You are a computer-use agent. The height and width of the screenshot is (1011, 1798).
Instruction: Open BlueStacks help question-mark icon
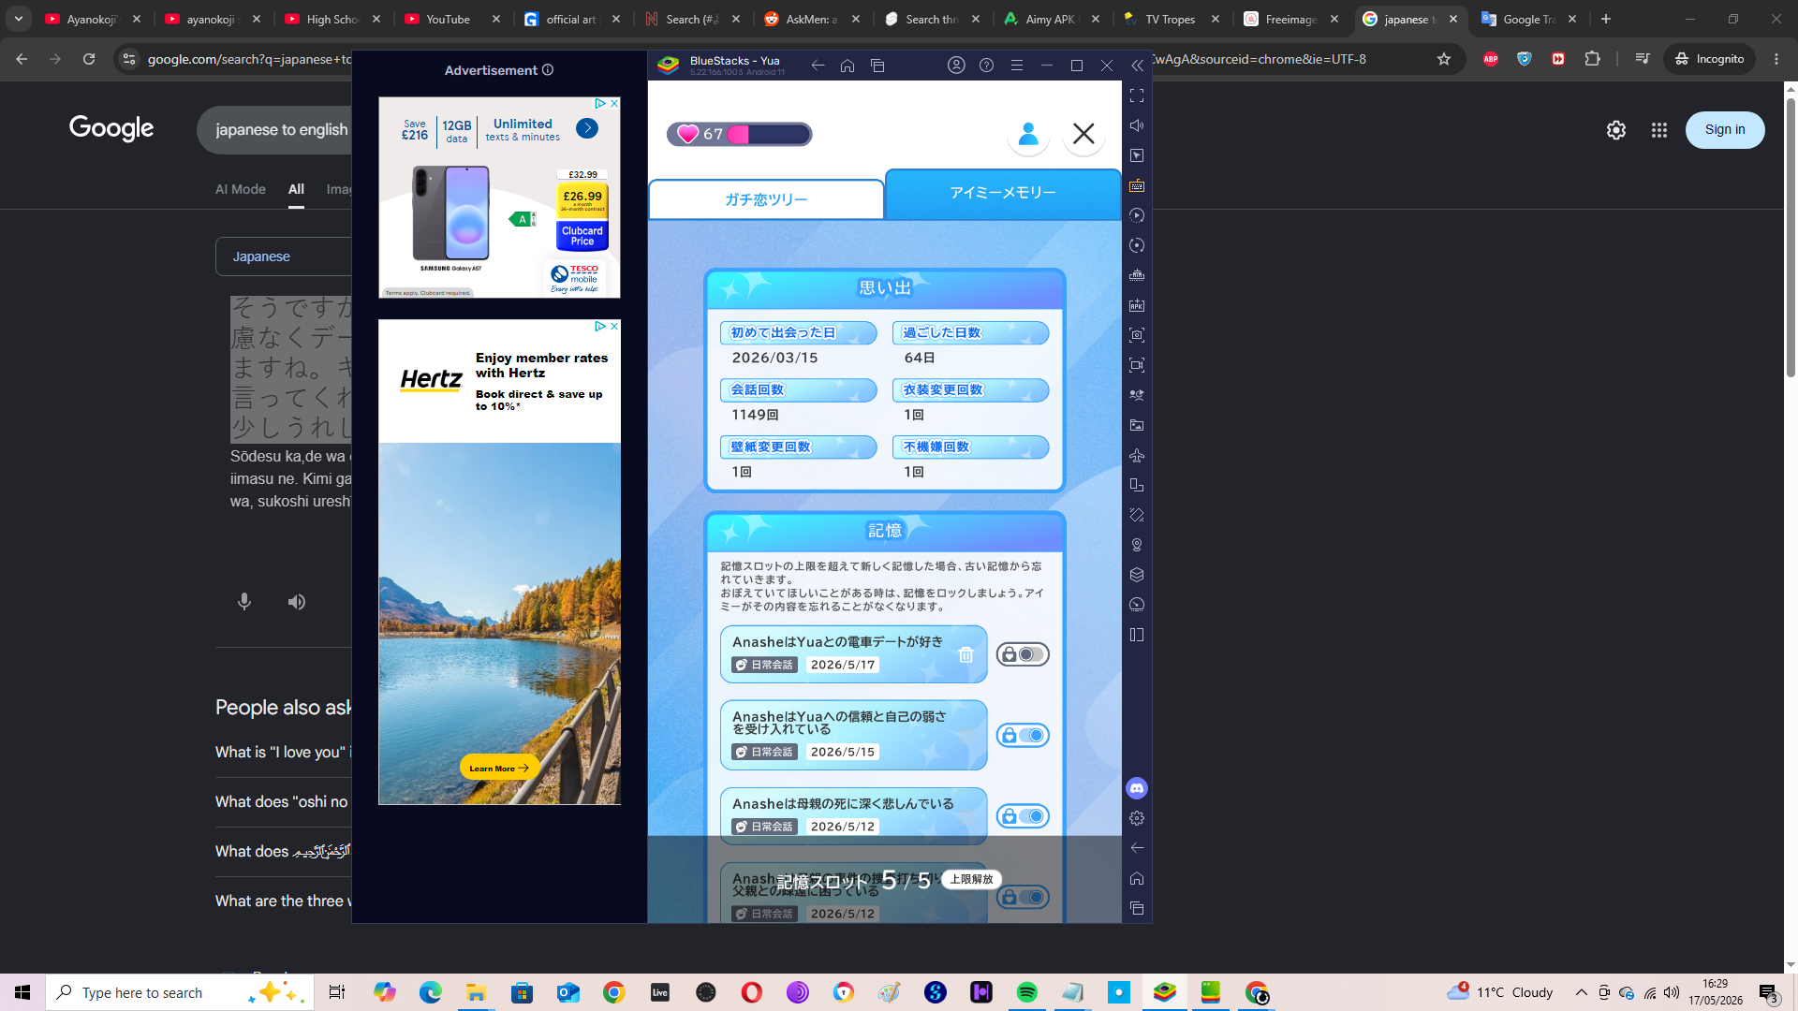986,66
